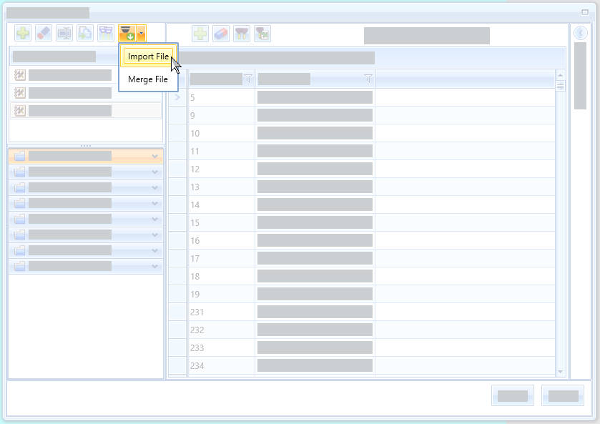Expand the last folder group's chevron in left panel

click(154, 266)
